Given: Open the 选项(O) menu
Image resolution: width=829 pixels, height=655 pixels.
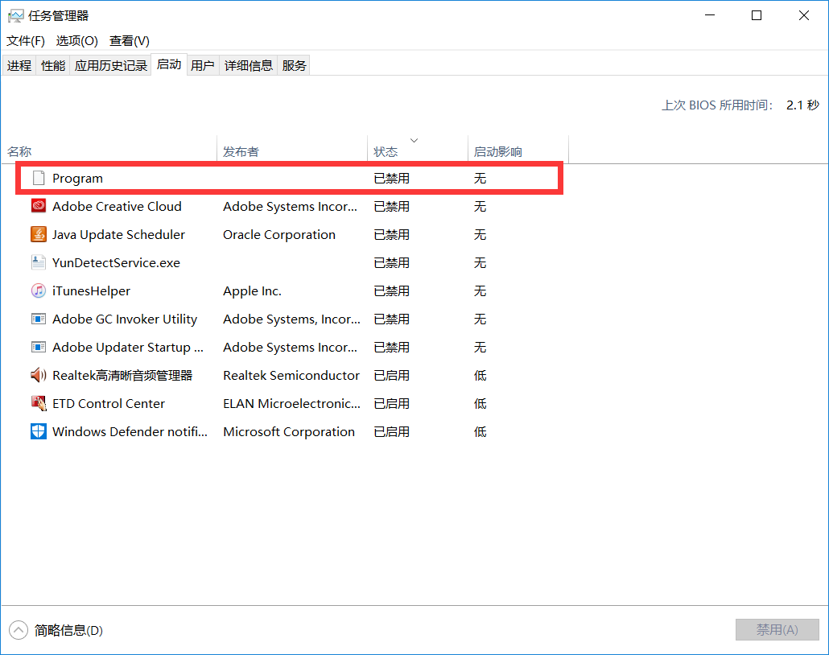Looking at the screenshot, I should point(77,41).
